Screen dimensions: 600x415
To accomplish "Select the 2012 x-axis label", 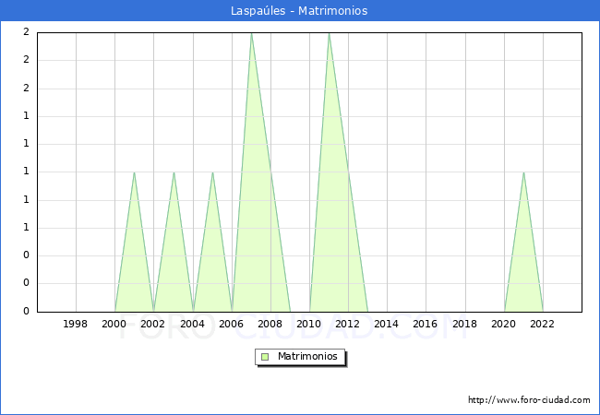I will [x=348, y=324].
